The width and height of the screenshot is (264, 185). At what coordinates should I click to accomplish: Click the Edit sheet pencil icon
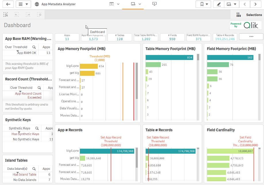tap(219, 4)
